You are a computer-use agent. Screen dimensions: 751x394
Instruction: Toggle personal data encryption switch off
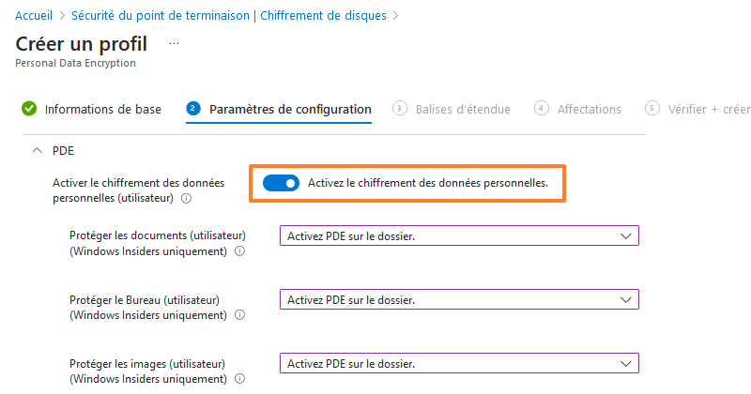click(x=281, y=184)
